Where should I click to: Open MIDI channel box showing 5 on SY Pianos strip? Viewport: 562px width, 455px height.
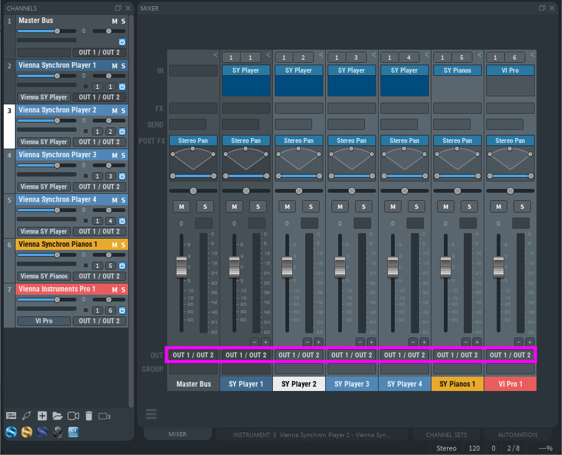pos(462,57)
